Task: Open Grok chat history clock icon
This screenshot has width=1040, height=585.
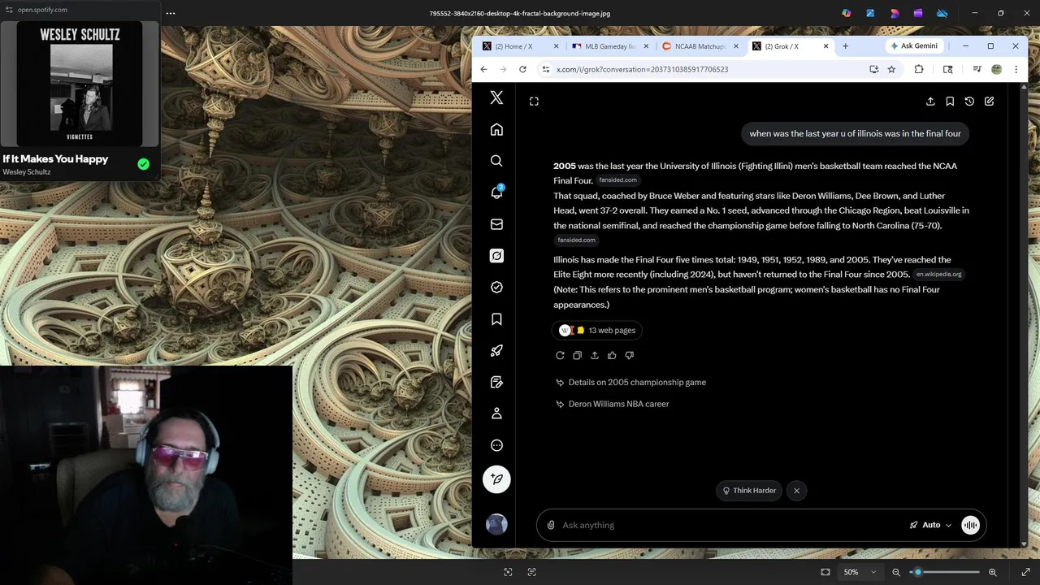Action: (x=969, y=102)
